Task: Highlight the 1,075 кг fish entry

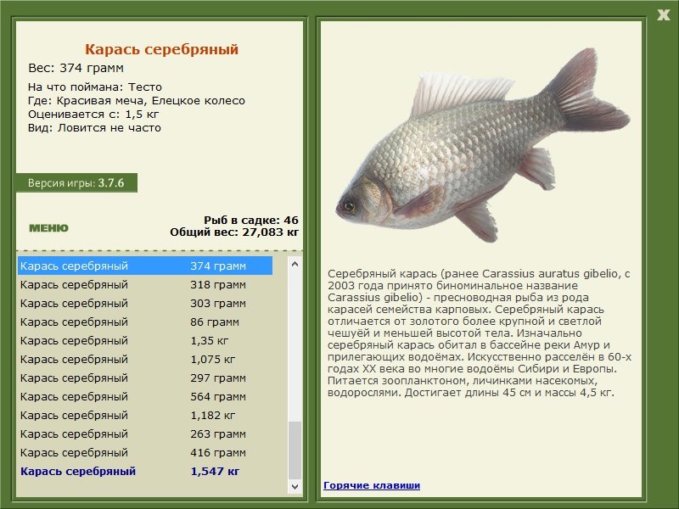Action: [144, 360]
